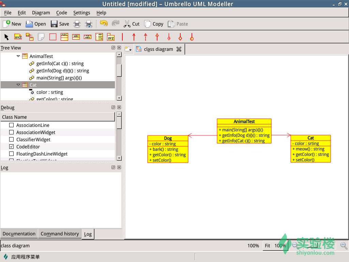Close the class diagram tab
The height and width of the screenshot is (262, 349).
pyautogui.click(x=179, y=49)
